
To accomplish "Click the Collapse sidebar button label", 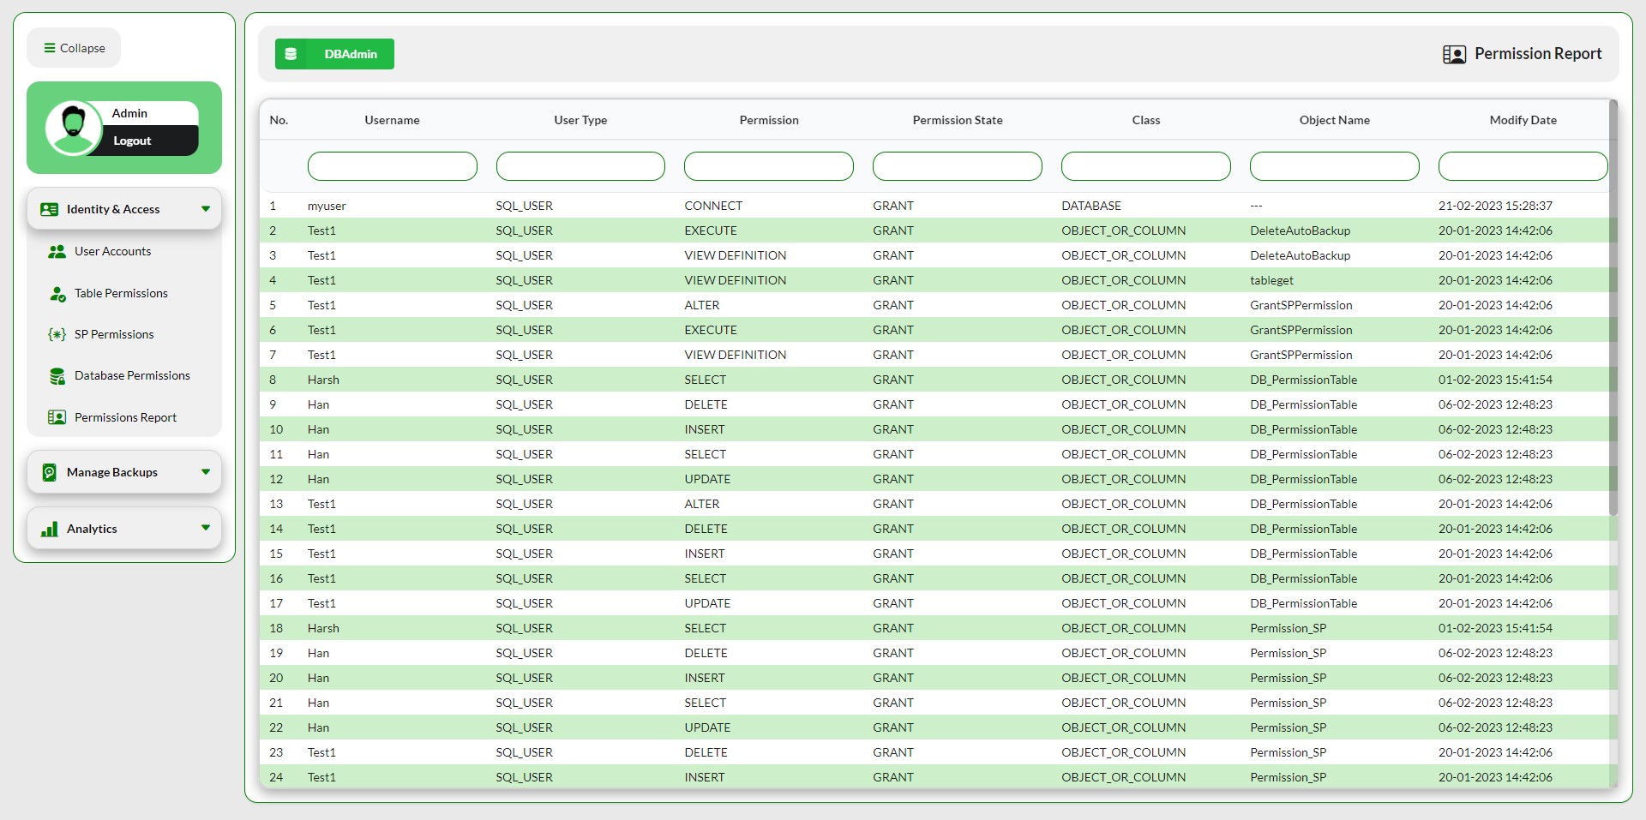I will pyautogui.click(x=82, y=48).
